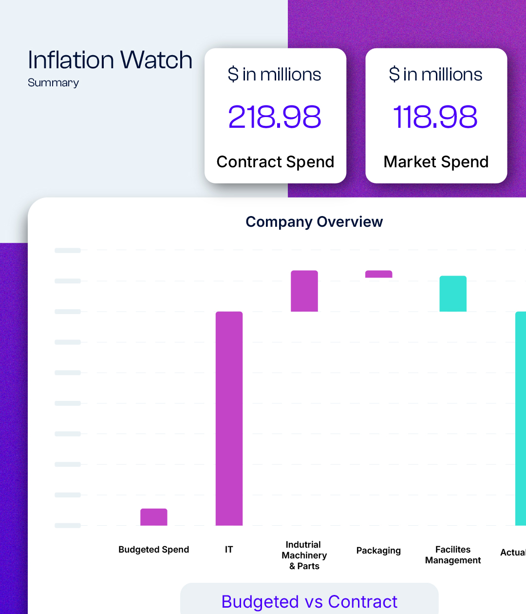Image resolution: width=526 pixels, height=614 pixels.
Task: Select the Summary subtitle link
Action: (x=54, y=83)
